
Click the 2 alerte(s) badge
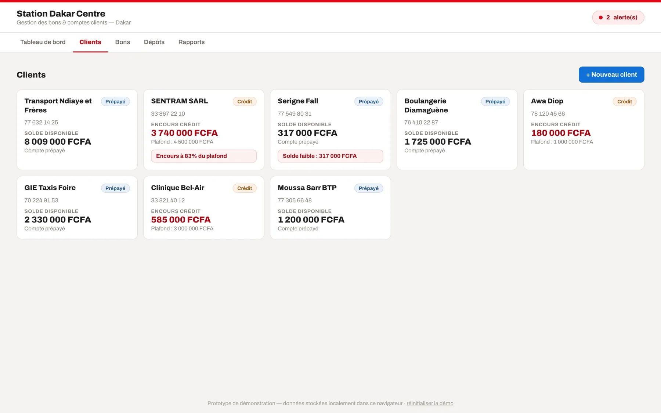(618, 17)
